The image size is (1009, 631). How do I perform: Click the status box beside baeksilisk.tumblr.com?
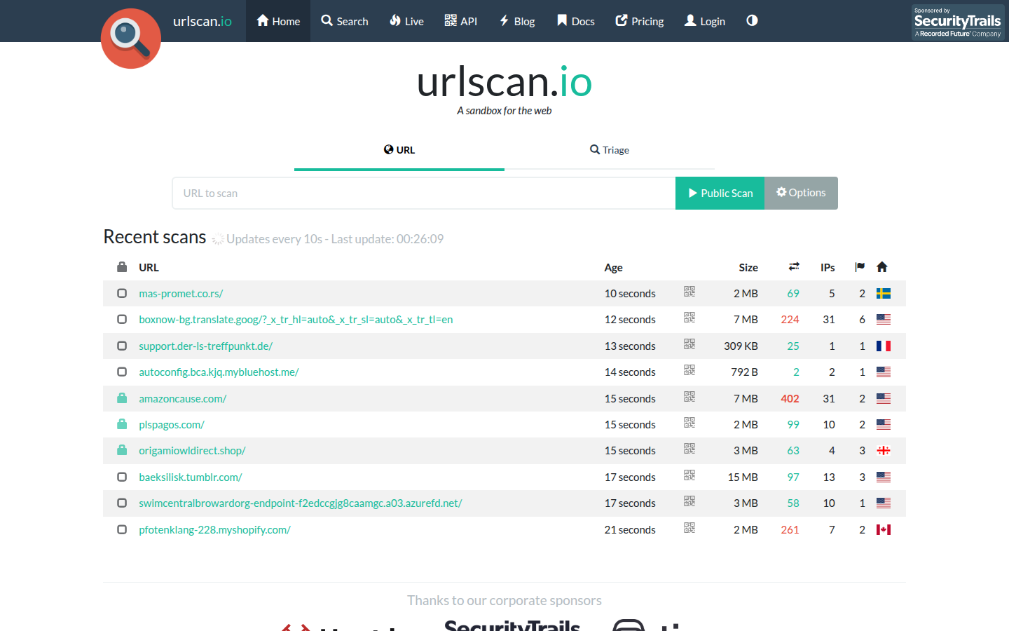[x=122, y=477]
